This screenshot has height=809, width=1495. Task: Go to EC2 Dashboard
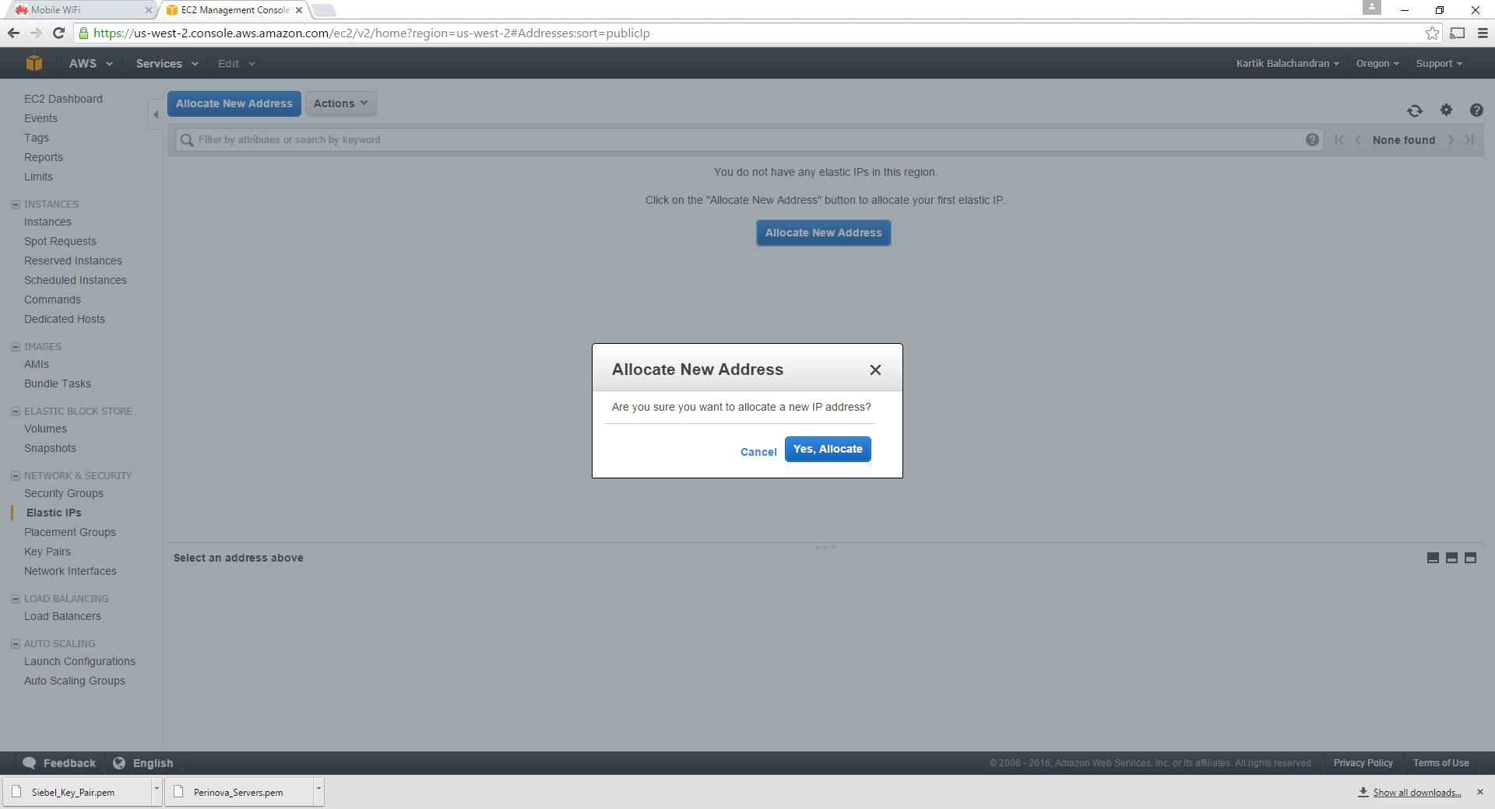click(x=63, y=99)
